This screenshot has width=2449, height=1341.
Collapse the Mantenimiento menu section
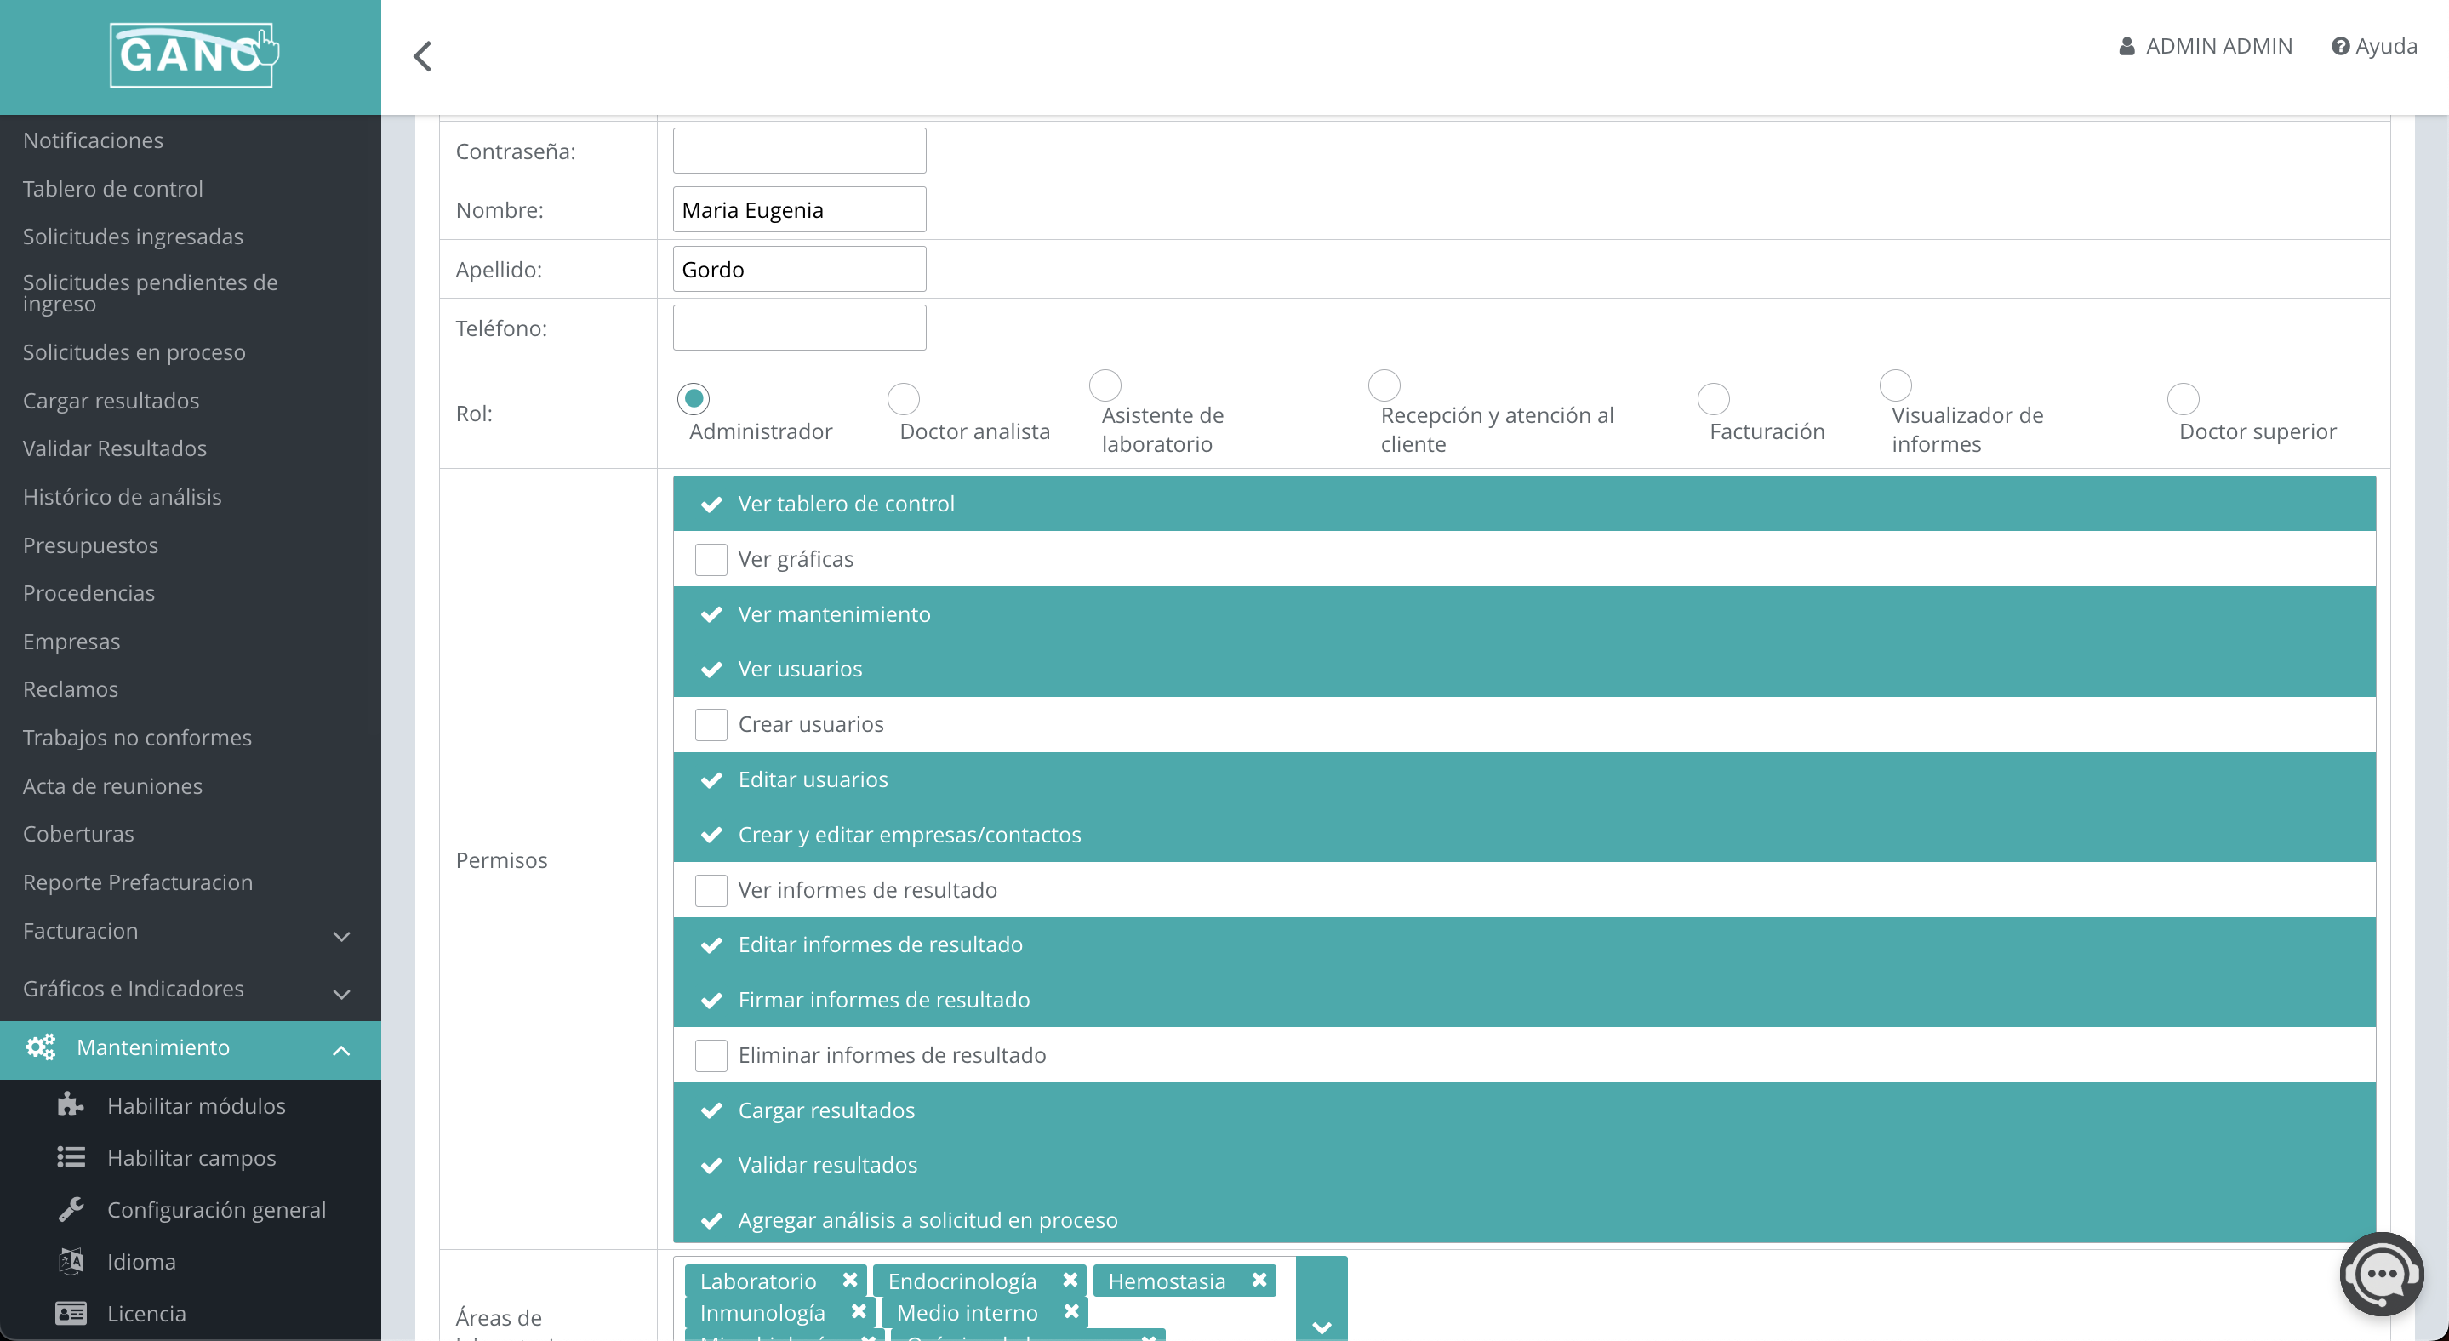341,1049
